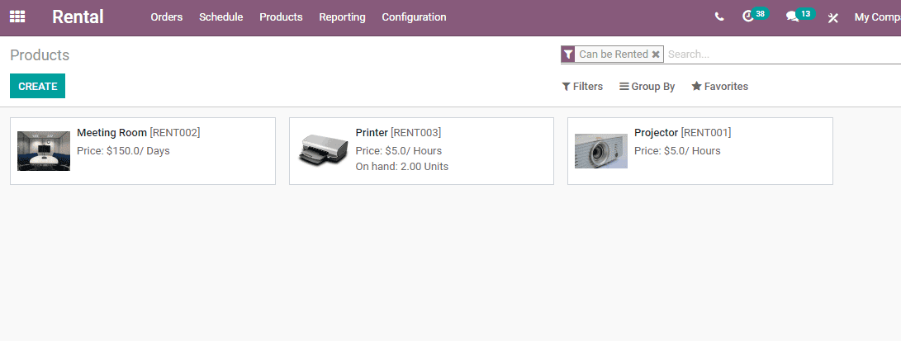Open the Meeting Room product thumbnail

[44, 151]
